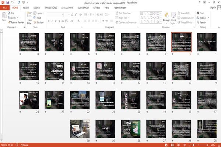This screenshot has height=147, width=221.
Task: Open the TRANSITIONS ribbon tab
Action: (51, 8)
